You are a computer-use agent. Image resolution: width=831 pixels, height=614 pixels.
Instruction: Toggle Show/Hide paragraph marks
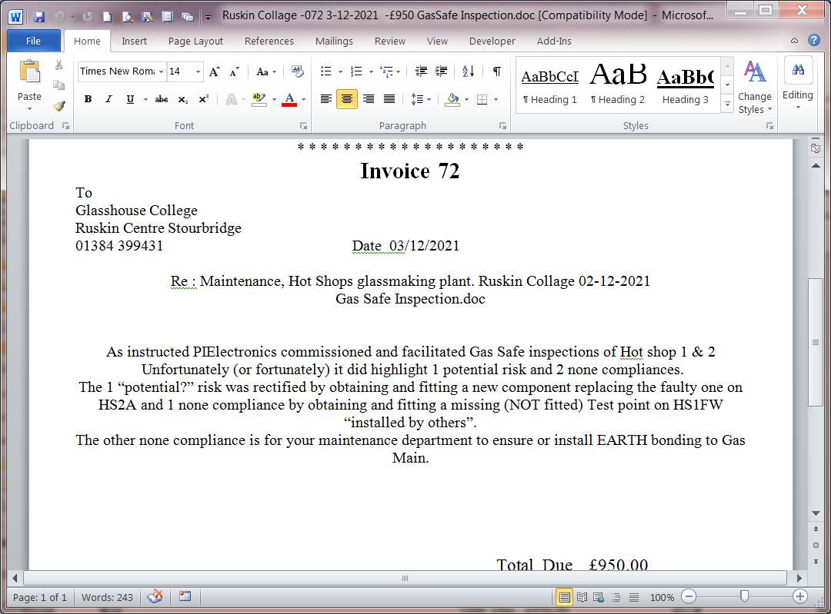[x=497, y=71]
